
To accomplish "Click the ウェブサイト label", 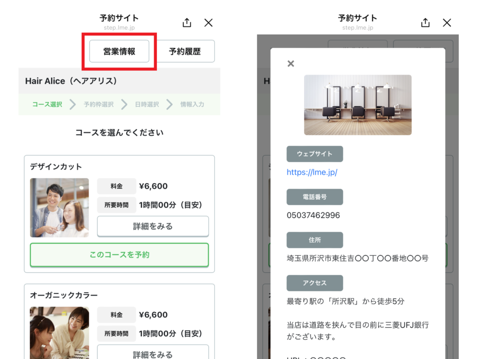I will point(315,154).
